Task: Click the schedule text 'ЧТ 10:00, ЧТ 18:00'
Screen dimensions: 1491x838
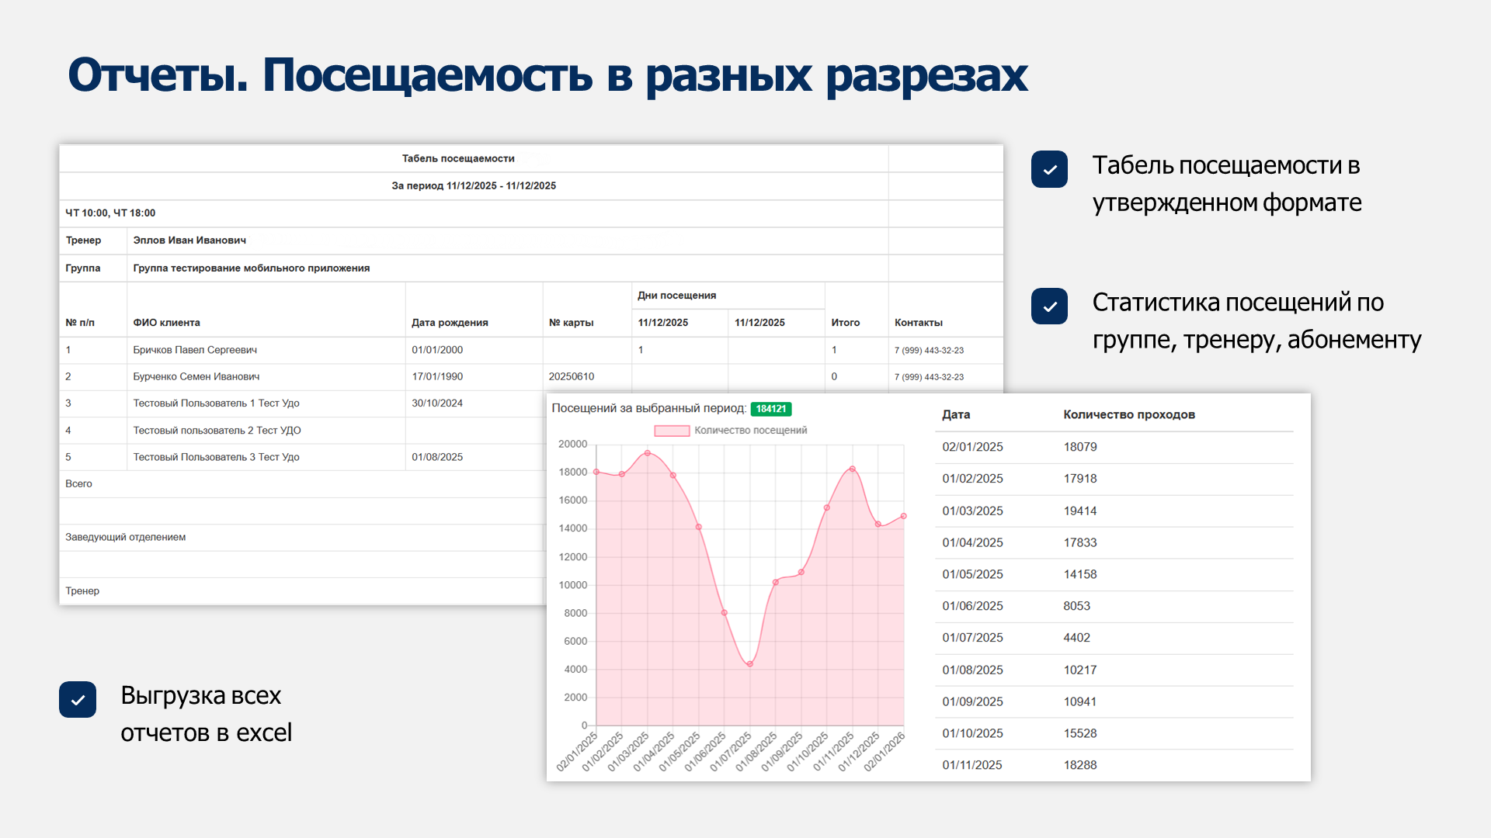Action: pos(110,213)
